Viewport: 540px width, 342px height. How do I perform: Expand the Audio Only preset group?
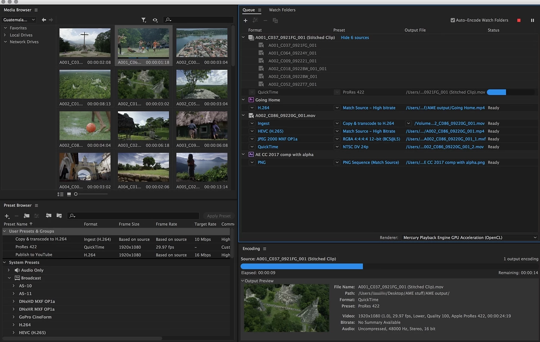point(9,270)
